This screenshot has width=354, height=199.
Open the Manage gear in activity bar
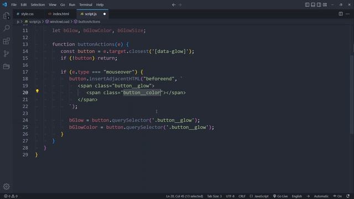pos(6,186)
